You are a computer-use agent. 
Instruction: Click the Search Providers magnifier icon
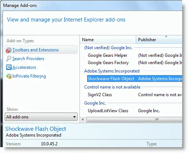click(9, 59)
